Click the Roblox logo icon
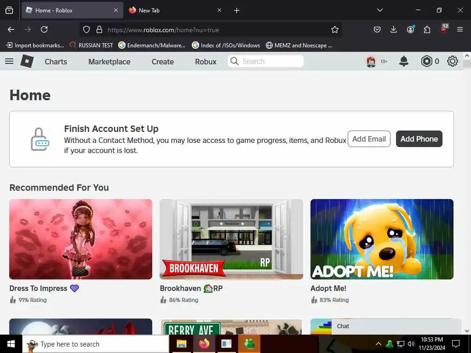This screenshot has width=471, height=353. [27, 61]
